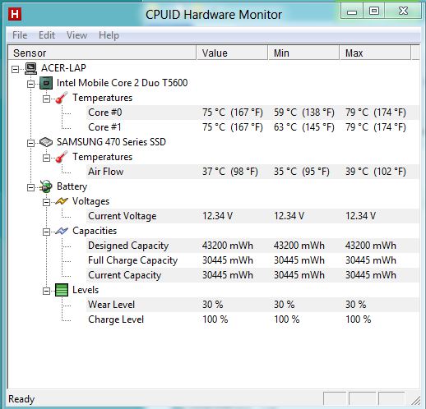The height and width of the screenshot is (409, 426).
Task: Select the ACER-LAP computer icon
Action: click(x=30, y=68)
